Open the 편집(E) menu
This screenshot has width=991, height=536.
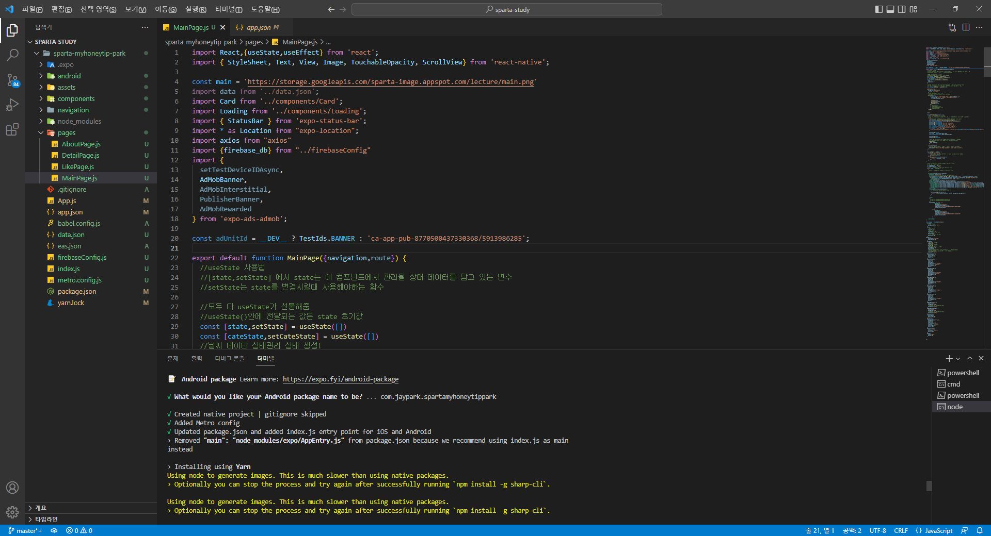62,9
